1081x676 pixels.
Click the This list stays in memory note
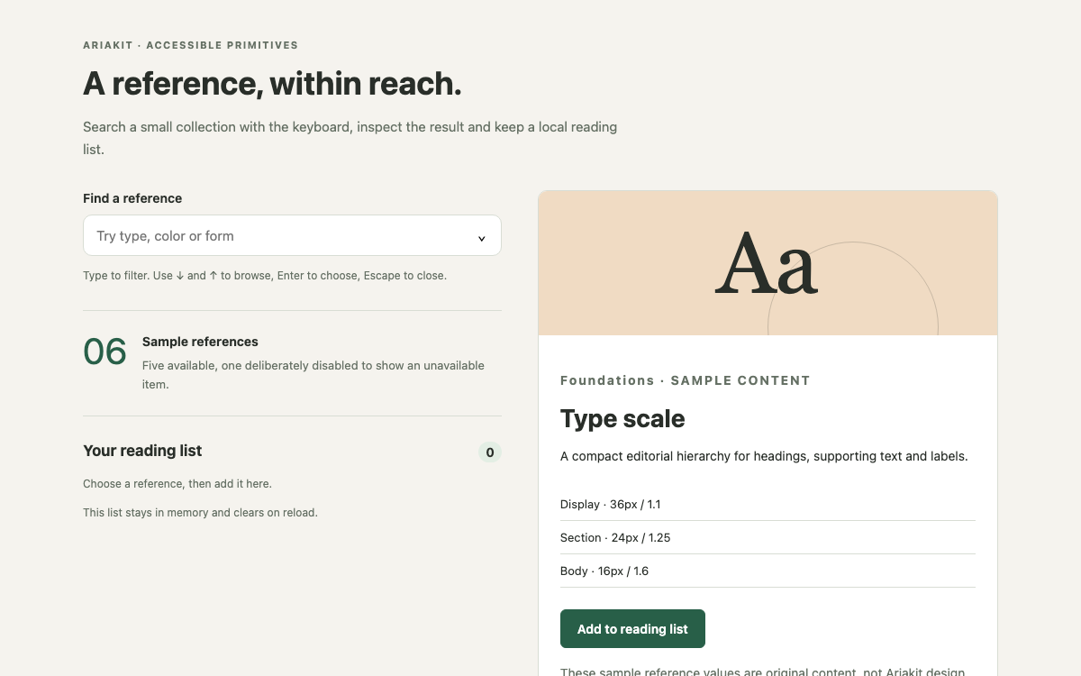coord(200,513)
